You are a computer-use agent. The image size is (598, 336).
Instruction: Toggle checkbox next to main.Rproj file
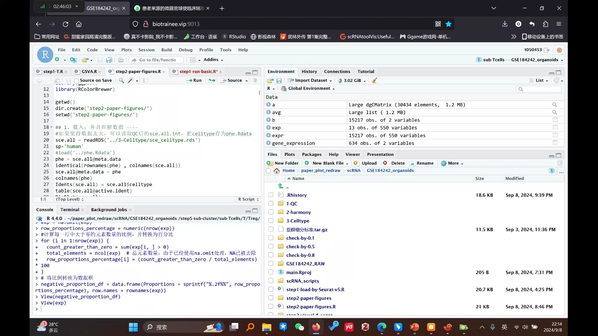coord(271,273)
